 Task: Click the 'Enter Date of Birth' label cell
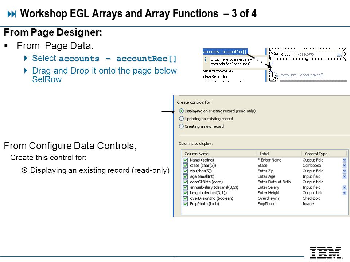pyautogui.click(x=274, y=182)
